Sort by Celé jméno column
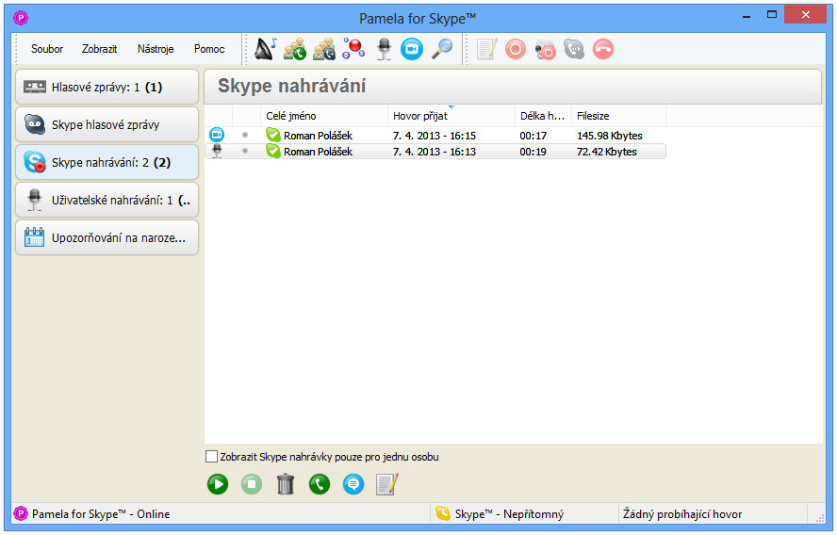837x535 pixels. [x=324, y=116]
